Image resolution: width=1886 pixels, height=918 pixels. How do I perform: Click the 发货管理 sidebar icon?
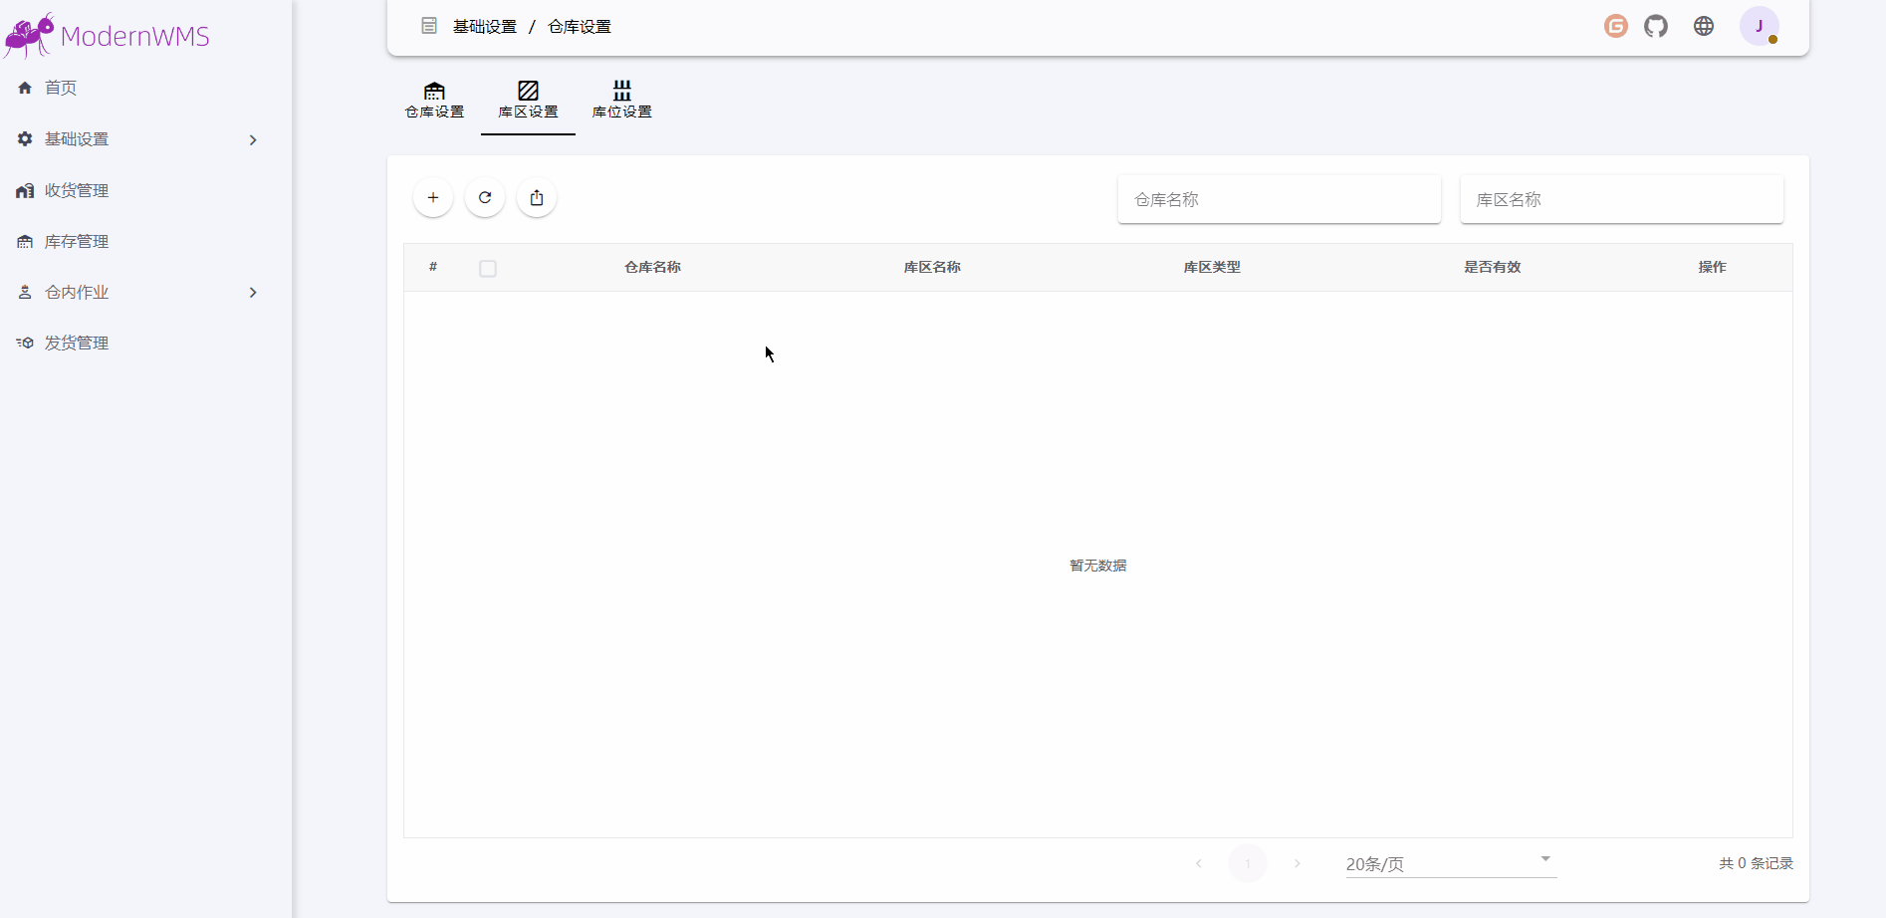coord(24,343)
